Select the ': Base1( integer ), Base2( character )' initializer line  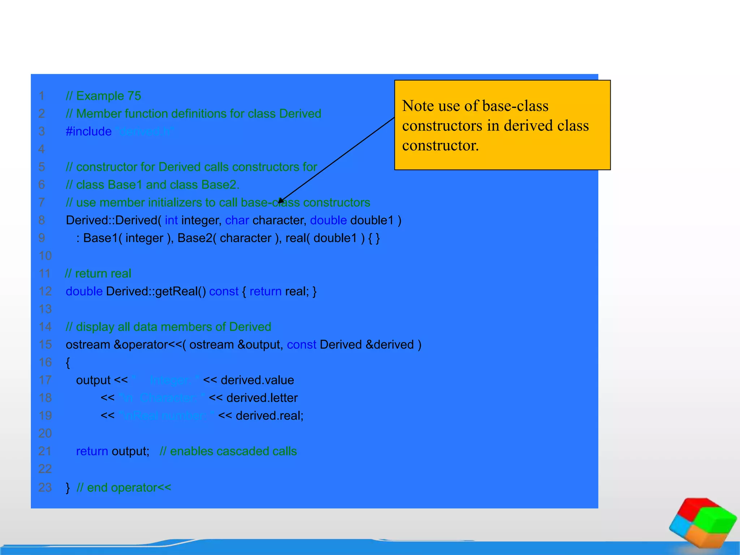228,238
